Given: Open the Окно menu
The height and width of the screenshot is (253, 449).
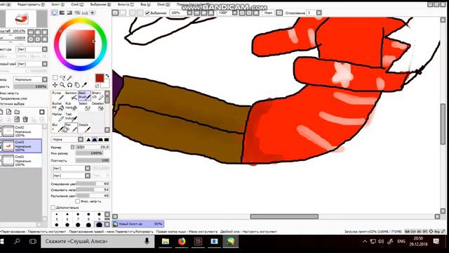Looking at the screenshot, I should pyautogui.click(x=163, y=5).
